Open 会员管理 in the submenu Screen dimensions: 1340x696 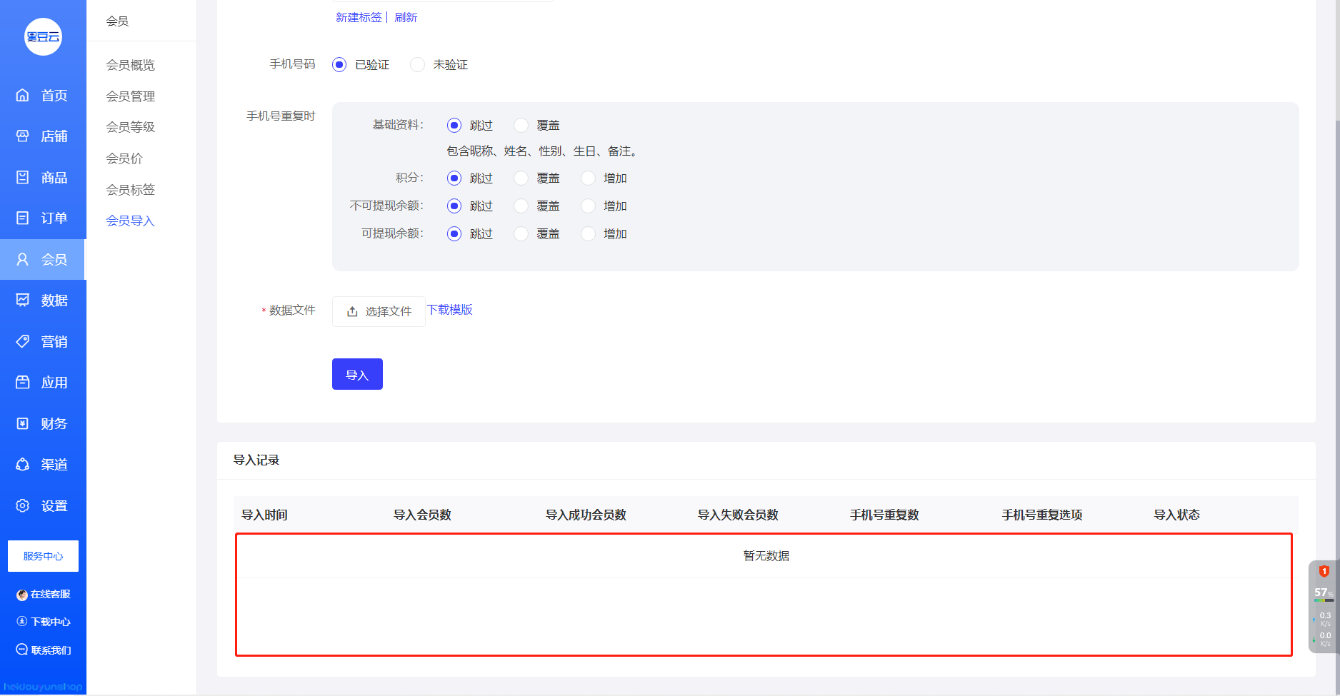click(x=131, y=96)
